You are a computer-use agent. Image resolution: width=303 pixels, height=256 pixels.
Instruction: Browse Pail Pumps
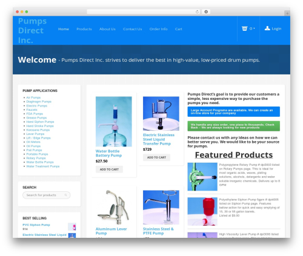[34, 150]
